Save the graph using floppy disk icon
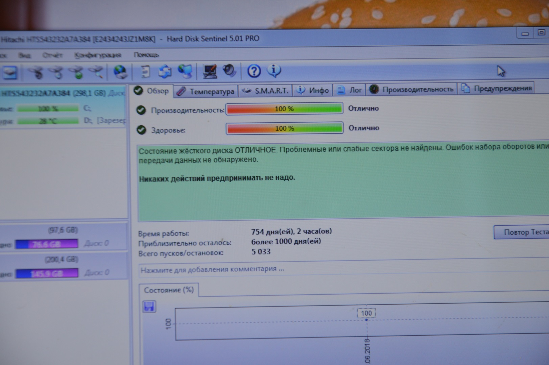 149,307
